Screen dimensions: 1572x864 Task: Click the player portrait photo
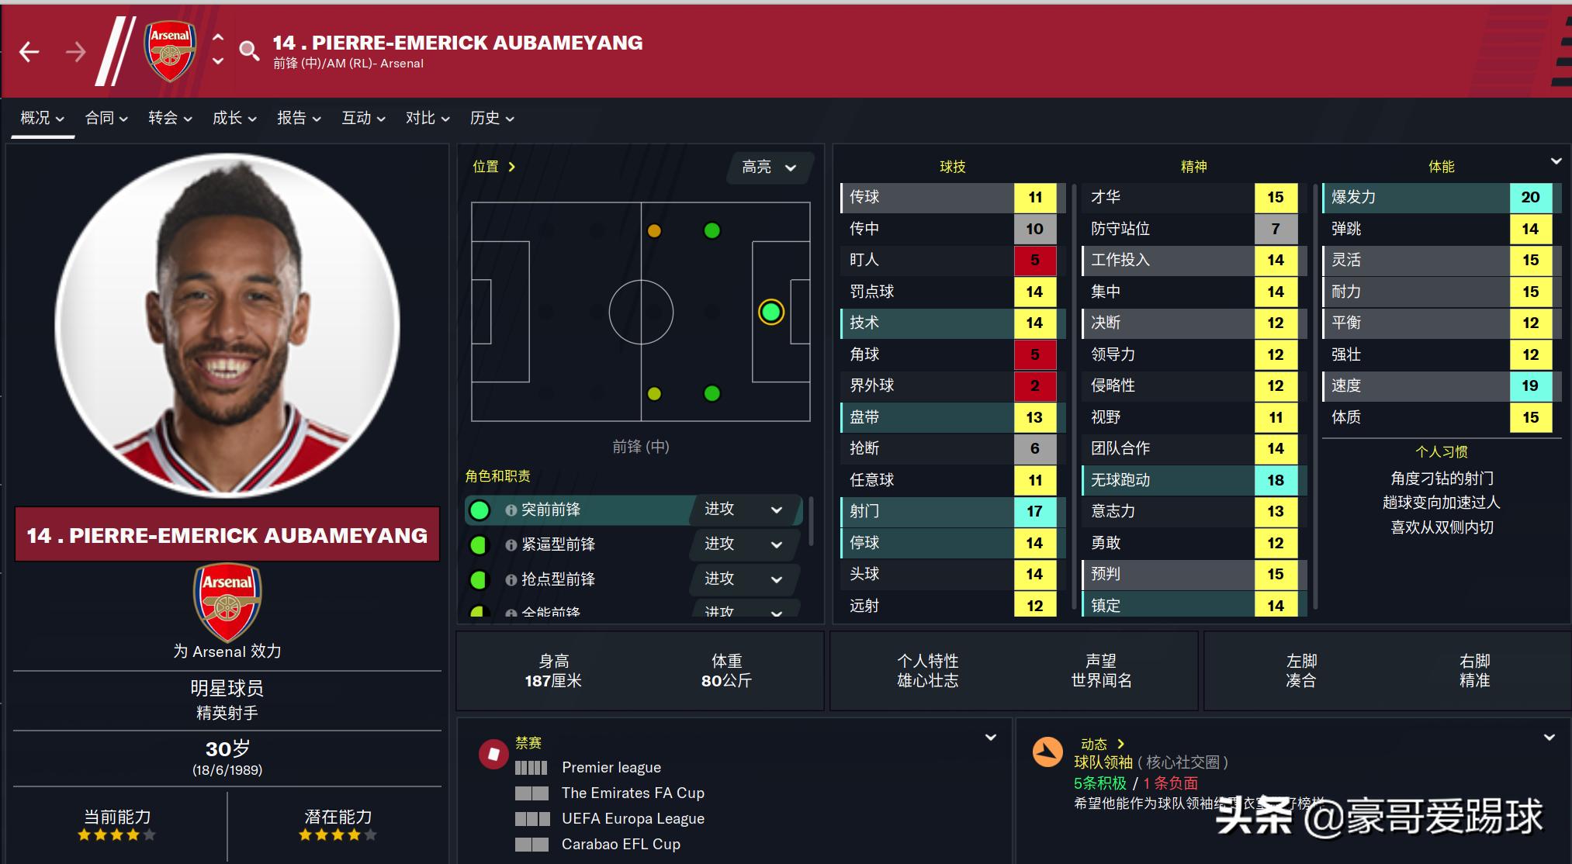[x=227, y=326]
